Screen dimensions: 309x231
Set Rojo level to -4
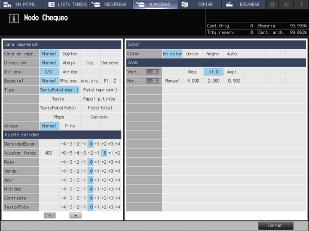63,162
